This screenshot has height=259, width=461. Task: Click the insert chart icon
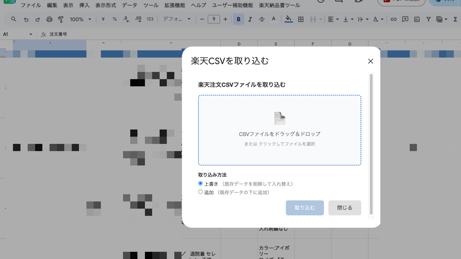417,19
